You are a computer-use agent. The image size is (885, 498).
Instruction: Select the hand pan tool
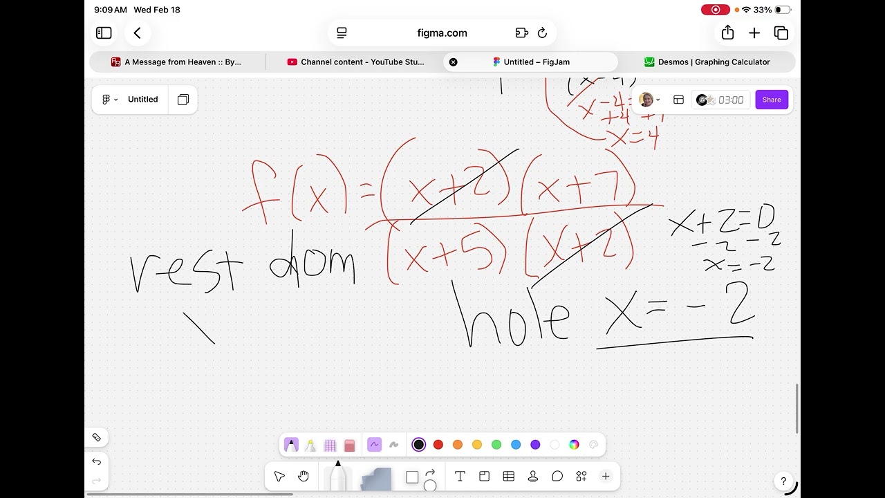(303, 476)
